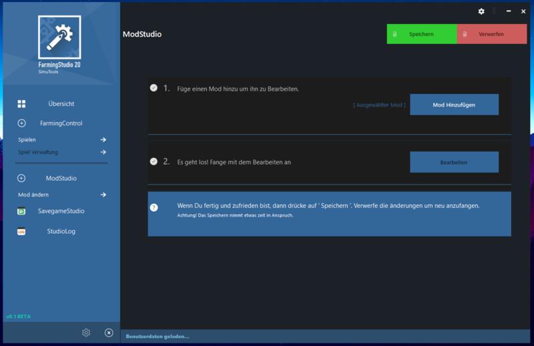
Task: Toggle the step 2 checkmark circle
Action: pos(154,161)
